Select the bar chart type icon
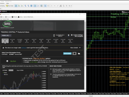Image resolution: width=129 pixels, height=97 pixels. tap(16, 6)
